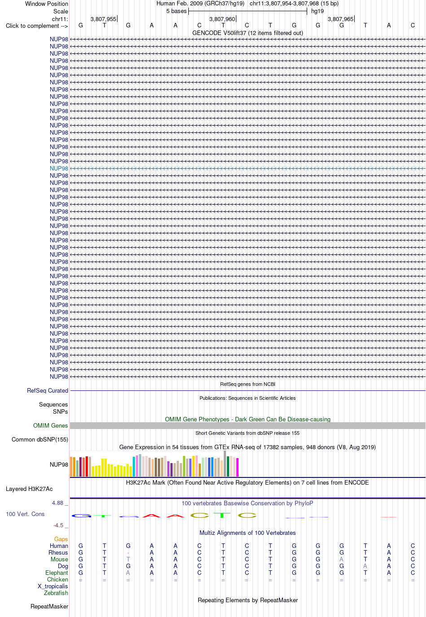Click chr11:3,807,954-3,807,968 (15 bp) position text
Image resolution: width=426 pixels, height=617 pixels.
[x=294, y=3]
